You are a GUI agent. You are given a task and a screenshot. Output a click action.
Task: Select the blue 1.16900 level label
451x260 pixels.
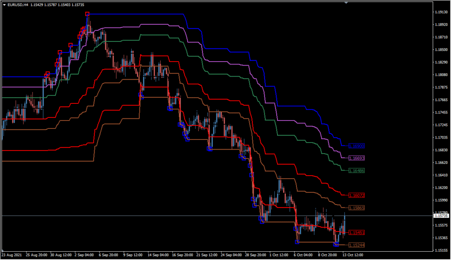pos(356,146)
